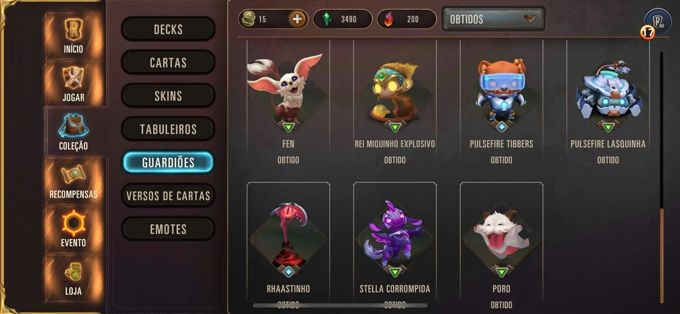Screen dimensions: 680x314
Task: Open the Decks section
Action: coord(168,29)
